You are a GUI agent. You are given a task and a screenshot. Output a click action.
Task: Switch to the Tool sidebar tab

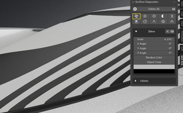181,13
